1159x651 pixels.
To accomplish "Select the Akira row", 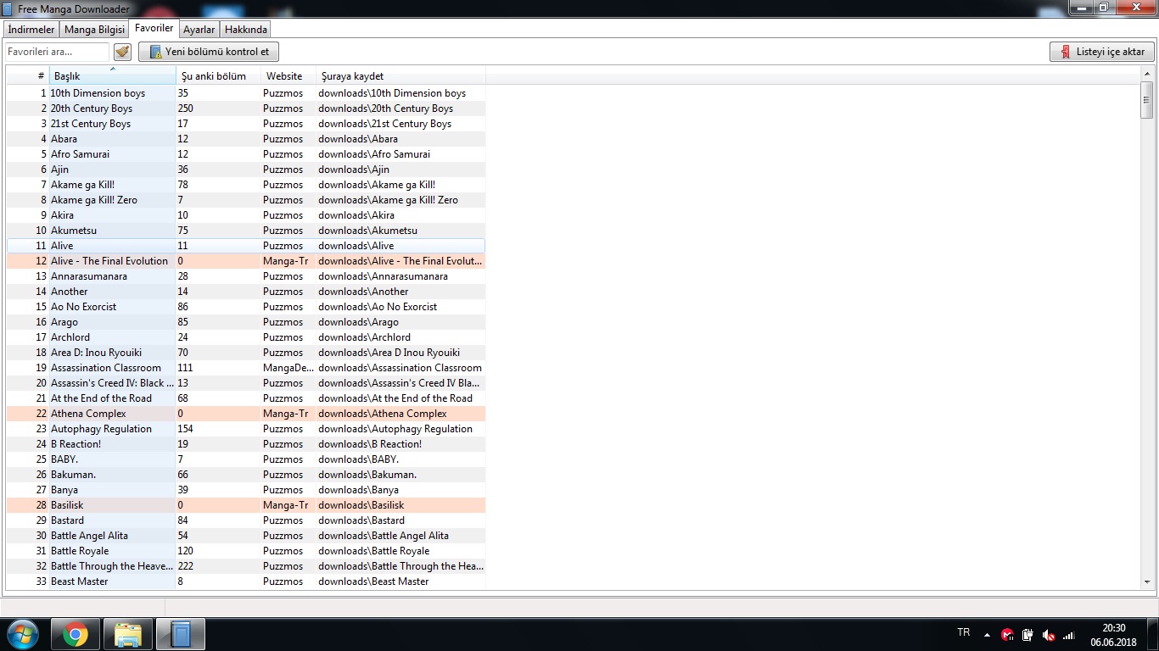I will click(246, 215).
